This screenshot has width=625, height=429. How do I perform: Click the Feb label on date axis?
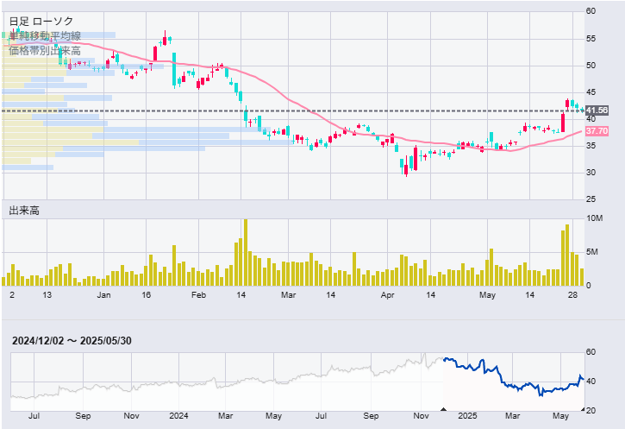[198, 295]
